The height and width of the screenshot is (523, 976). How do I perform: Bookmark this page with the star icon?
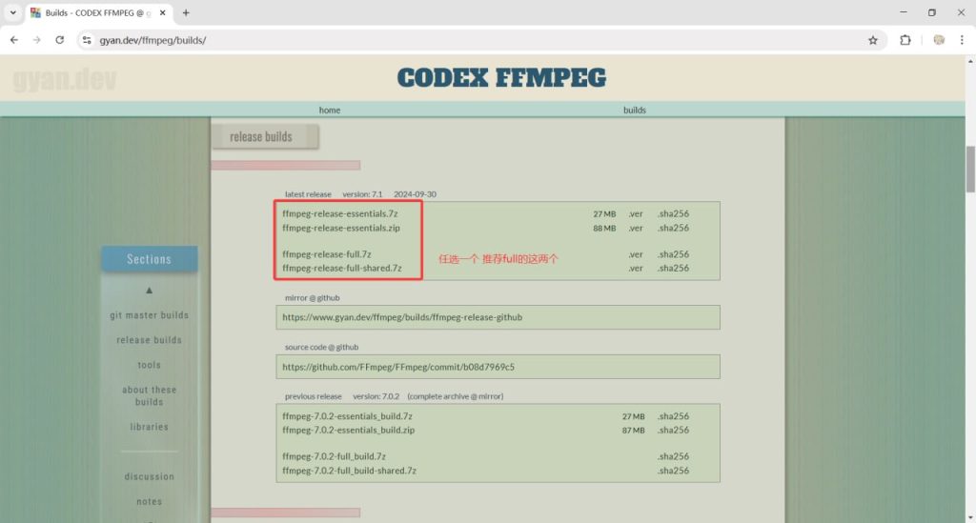tap(873, 40)
